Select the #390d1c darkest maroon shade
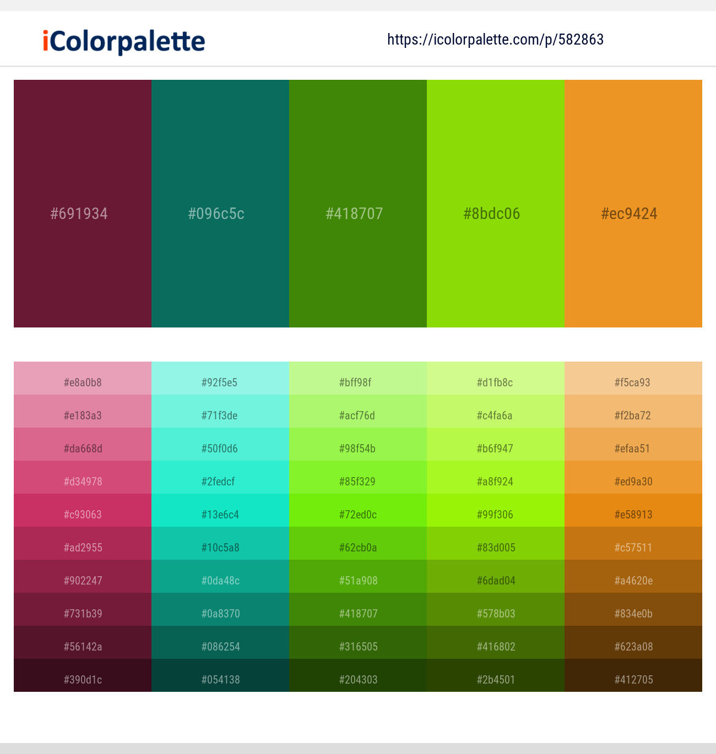The image size is (716, 754). pos(83,675)
